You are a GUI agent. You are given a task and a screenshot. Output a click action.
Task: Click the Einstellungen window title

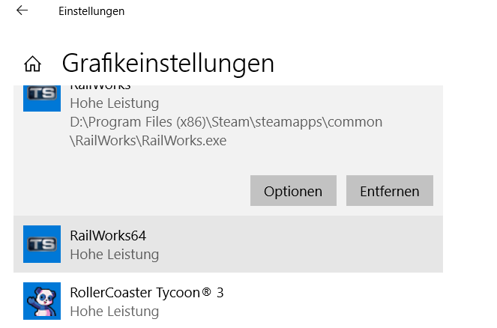pos(91,11)
